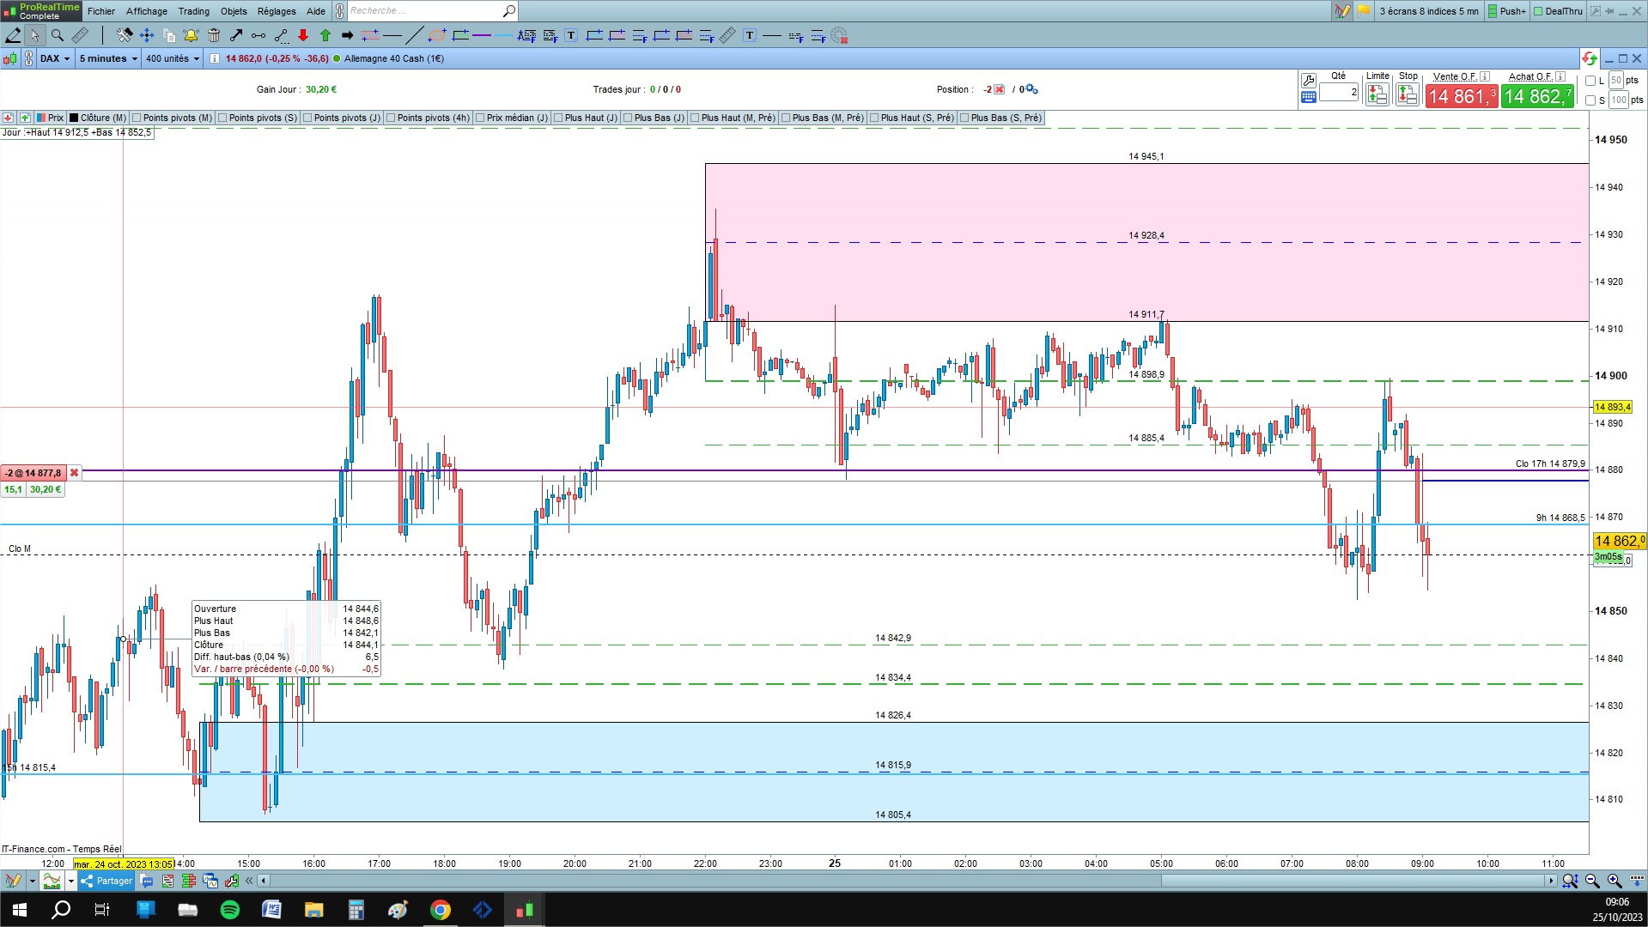The image size is (1648, 927).
Task: Expand the indicators dropdown arrow at bottom
Action: tap(71, 881)
